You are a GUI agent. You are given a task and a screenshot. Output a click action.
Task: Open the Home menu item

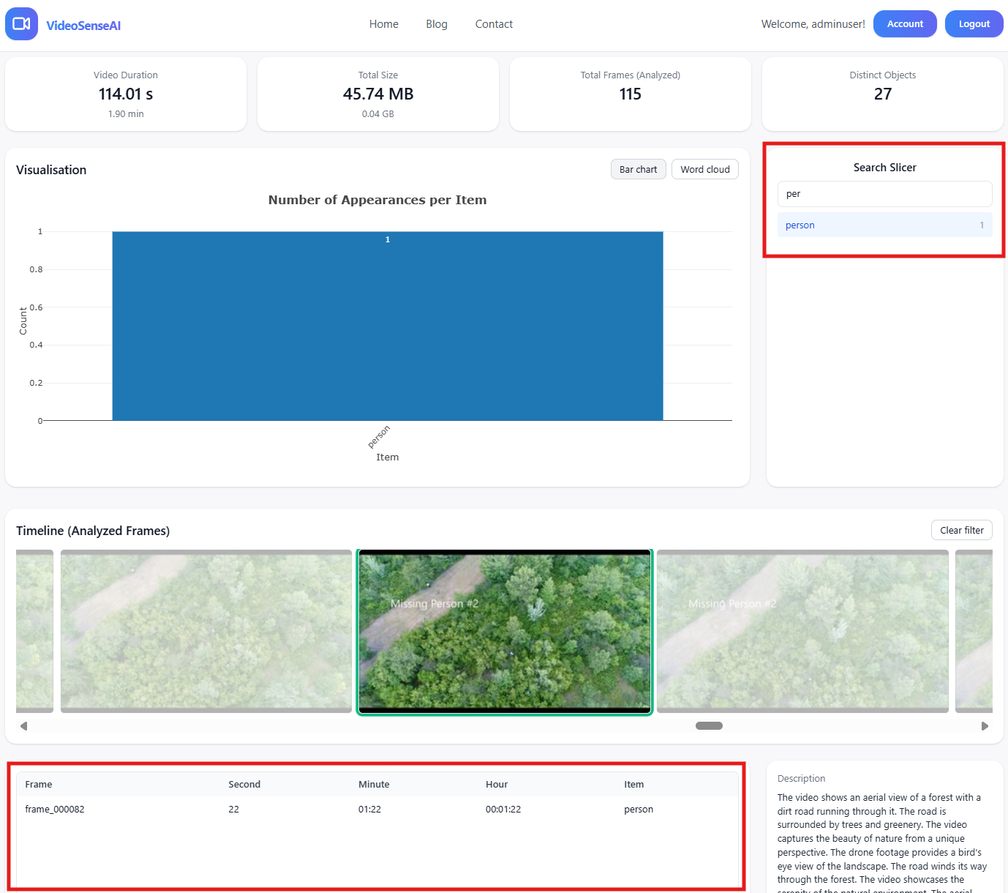383,24
